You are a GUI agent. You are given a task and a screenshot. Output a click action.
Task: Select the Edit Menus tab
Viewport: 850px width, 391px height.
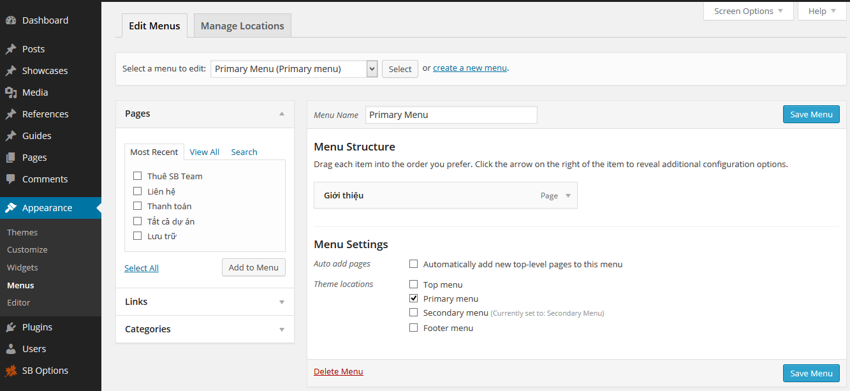point(154,26)
